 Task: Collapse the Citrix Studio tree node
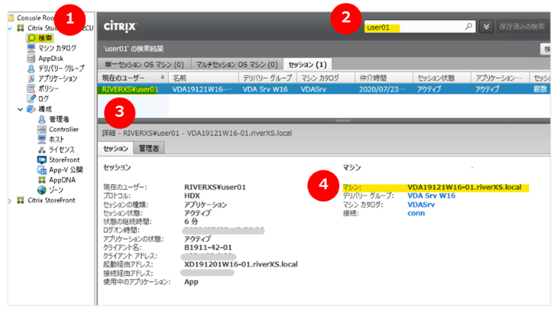tap(10, 28)
